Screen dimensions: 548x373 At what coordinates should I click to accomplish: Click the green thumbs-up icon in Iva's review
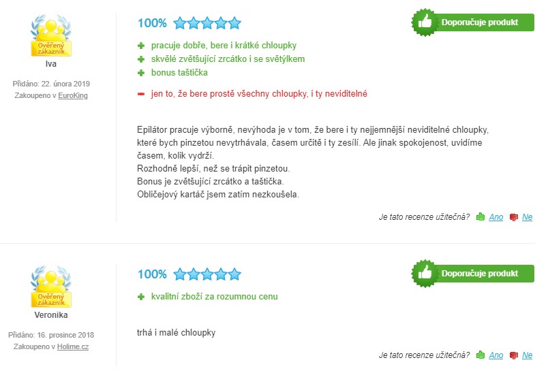pyautogui.click(x=481, y=217)
